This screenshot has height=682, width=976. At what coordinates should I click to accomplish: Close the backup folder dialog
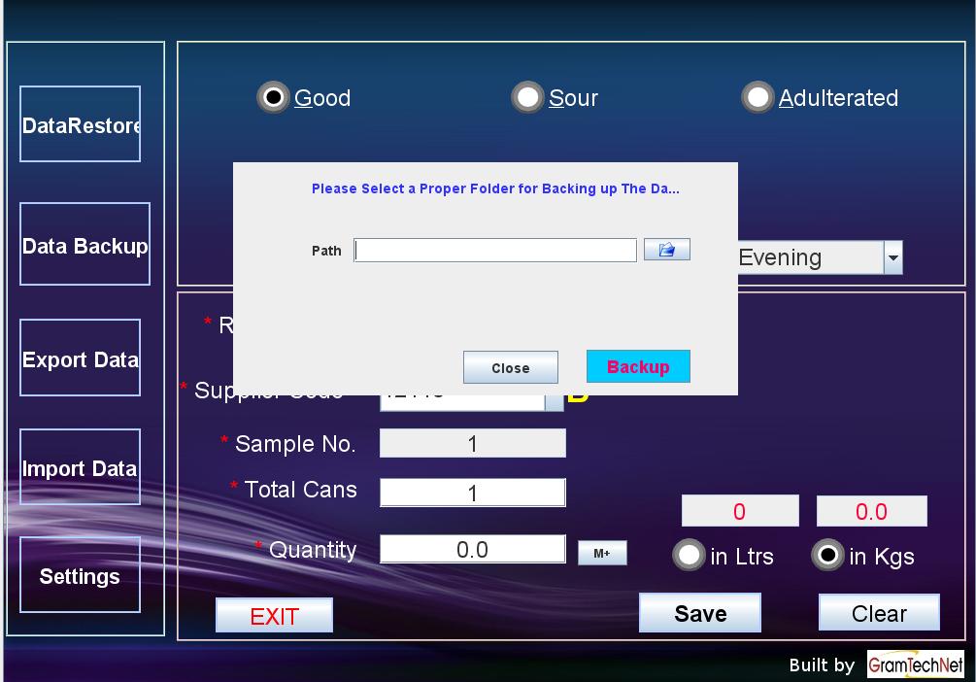[x=510, y=368]
